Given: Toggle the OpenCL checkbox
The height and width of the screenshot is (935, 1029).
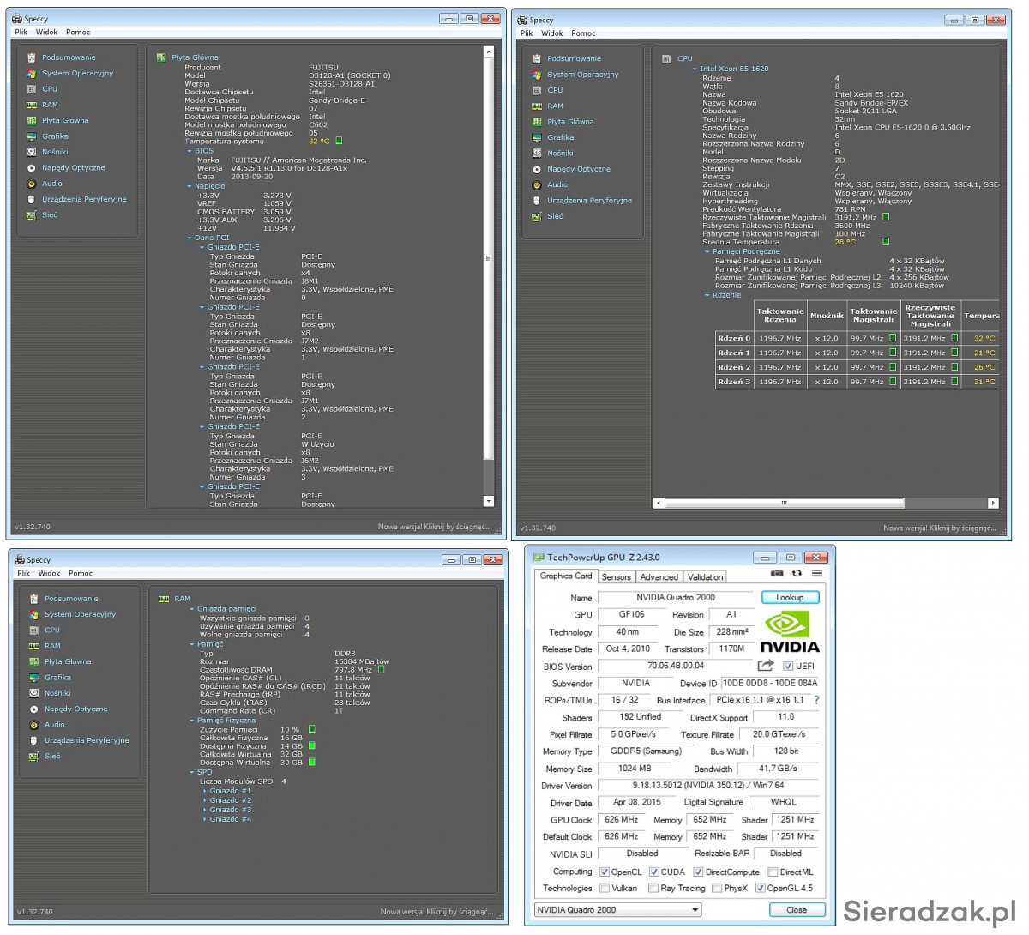Looking at the screenshot, I should [605, 872].
